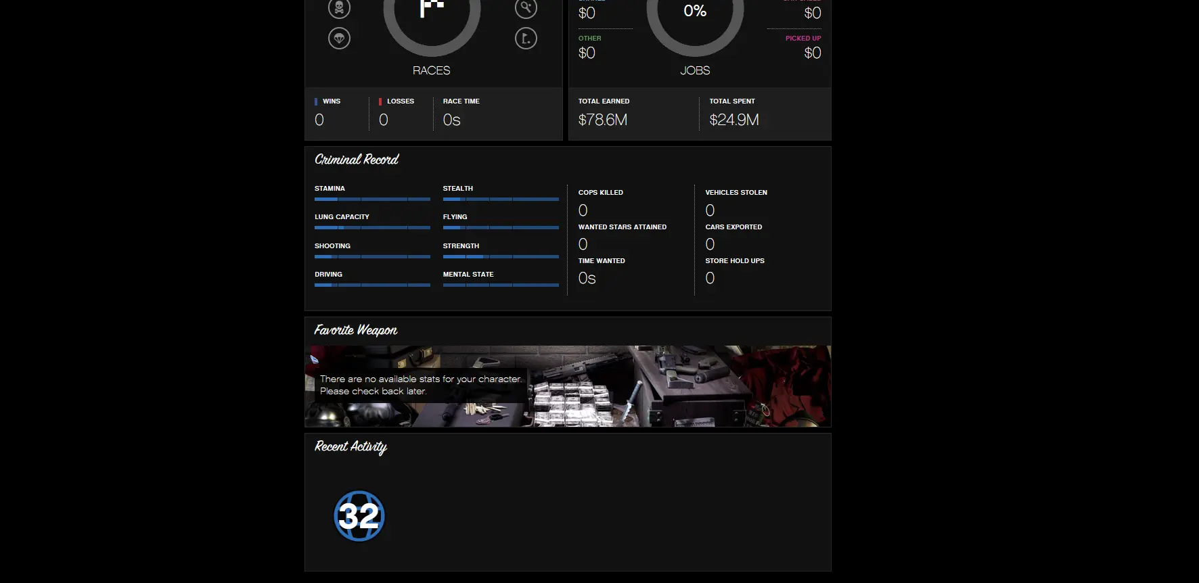1199x583 pixels.
Task: Select the golf flag icon
Action: click(526, 39)
